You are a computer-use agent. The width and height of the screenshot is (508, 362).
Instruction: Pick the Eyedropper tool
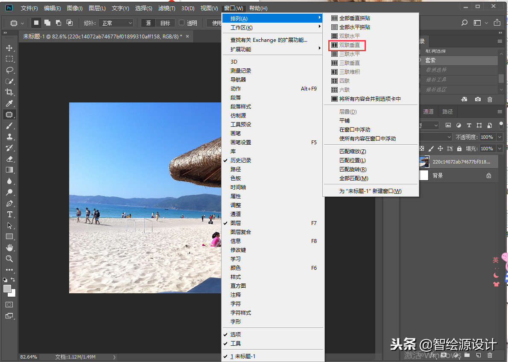click(9, 103)
